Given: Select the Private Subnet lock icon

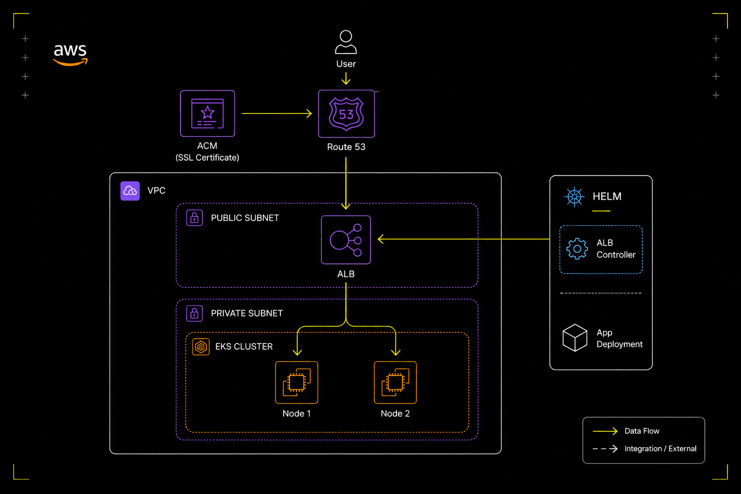Looking at the screenshot, I should (194, 314).
